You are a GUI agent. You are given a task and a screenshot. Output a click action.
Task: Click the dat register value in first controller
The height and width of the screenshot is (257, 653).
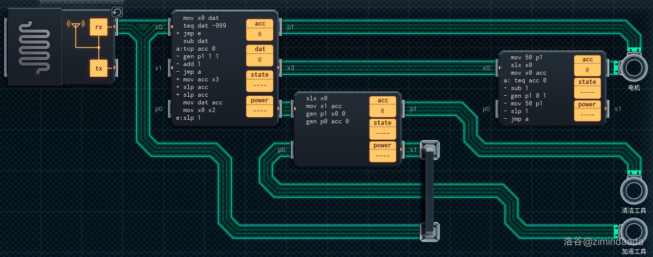(259, 60)
